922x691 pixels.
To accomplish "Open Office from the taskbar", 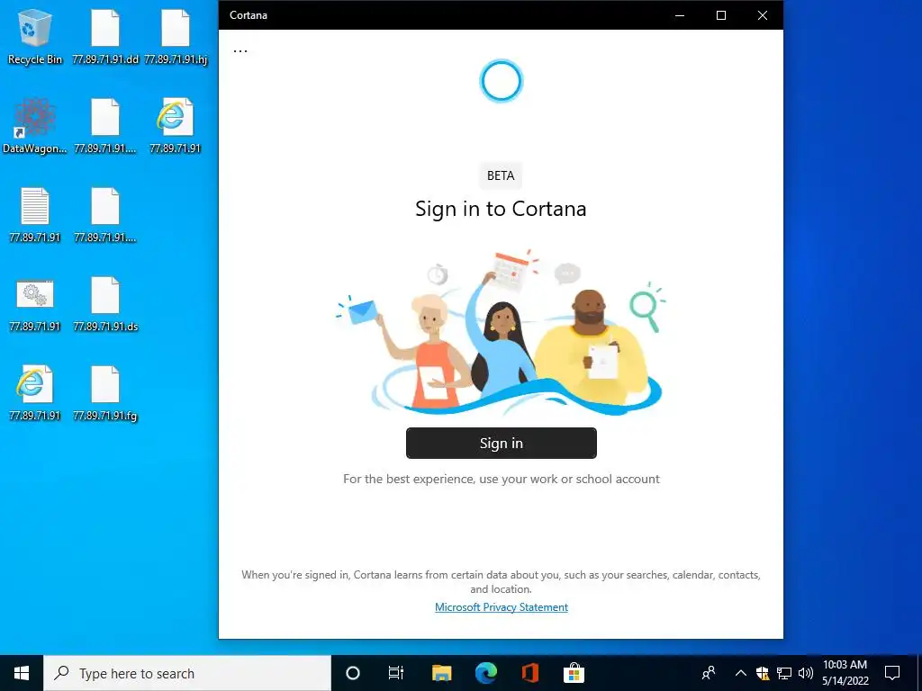I will (x=529, y=673).
